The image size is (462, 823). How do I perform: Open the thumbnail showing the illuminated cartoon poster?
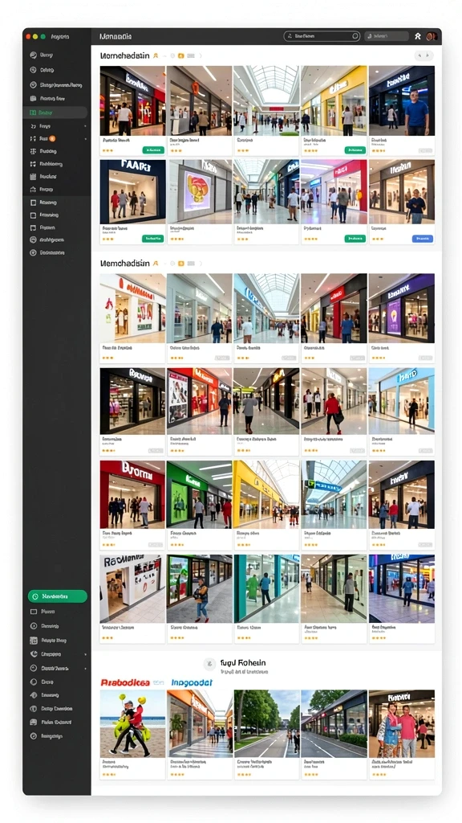(199, 191)
